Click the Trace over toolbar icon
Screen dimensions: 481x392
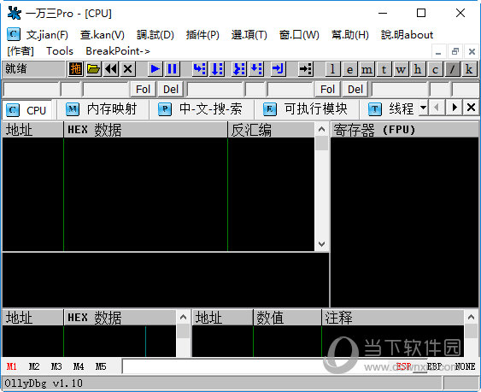coord(256,69)
